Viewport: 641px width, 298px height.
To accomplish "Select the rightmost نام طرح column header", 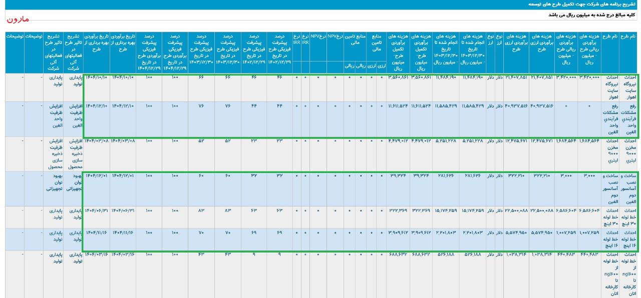I will [629, 37].
